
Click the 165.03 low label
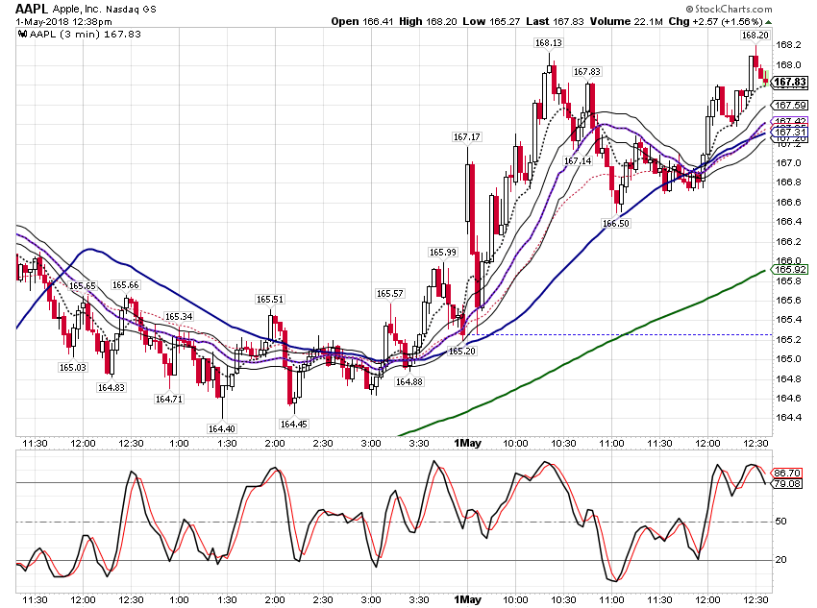[x=72, y=368]
